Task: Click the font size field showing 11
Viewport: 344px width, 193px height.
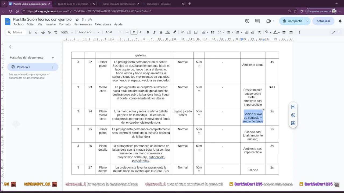Action: click(x=134, y=32)
